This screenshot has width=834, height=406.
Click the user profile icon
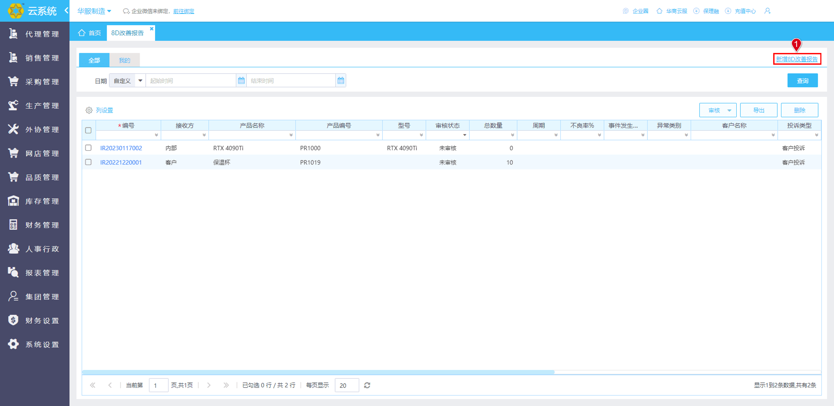(767, 11)
